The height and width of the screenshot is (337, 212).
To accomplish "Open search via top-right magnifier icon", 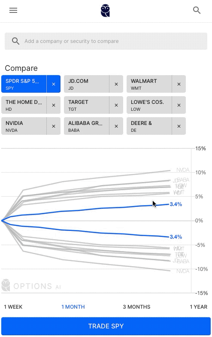I will [197, 10].
